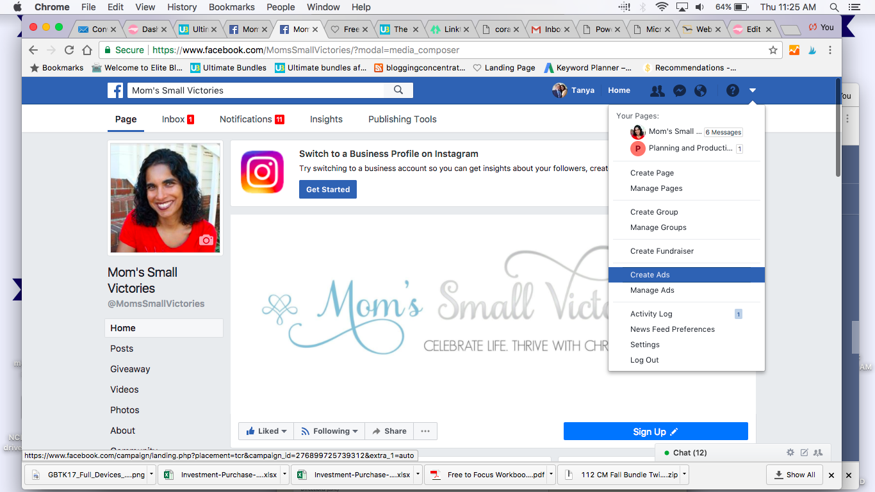
Task: Click the Facebook logo icon
Action: 115,90
